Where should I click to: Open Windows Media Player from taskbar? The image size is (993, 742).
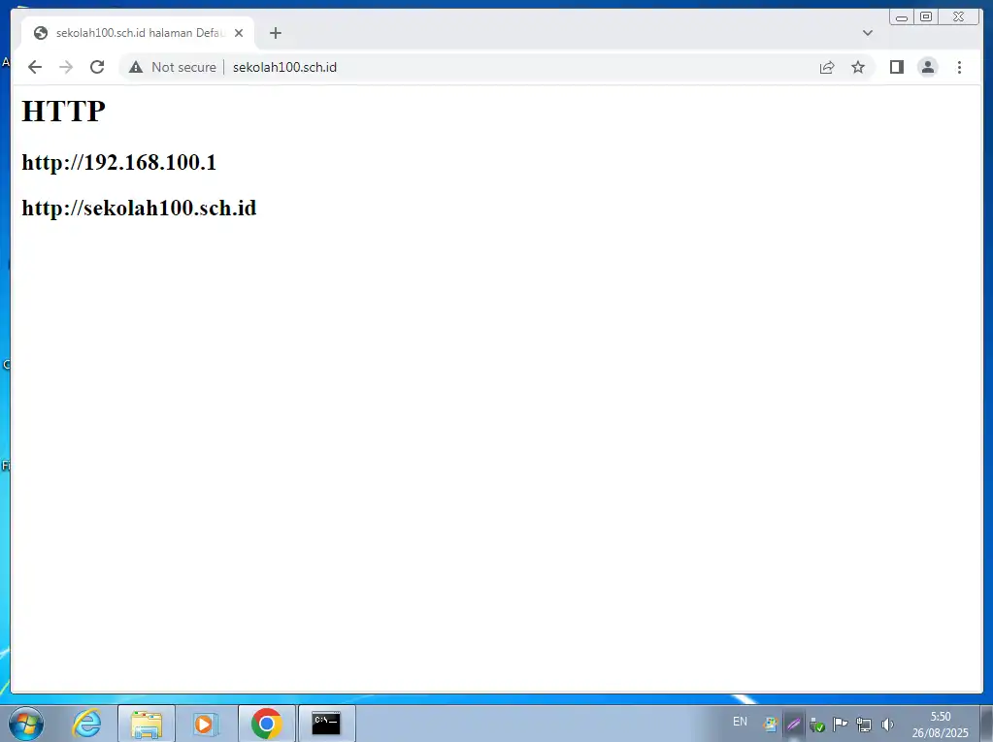click(x=206, y=724)
